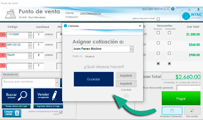The image size is (203, 120).
Task: Click Limpiar venta trash button
Action: 12,113
